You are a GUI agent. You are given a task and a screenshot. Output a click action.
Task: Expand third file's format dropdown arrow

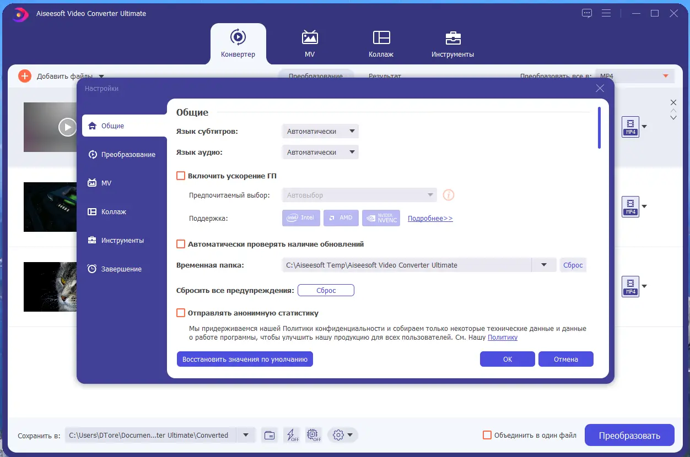[x=644, y=286]
